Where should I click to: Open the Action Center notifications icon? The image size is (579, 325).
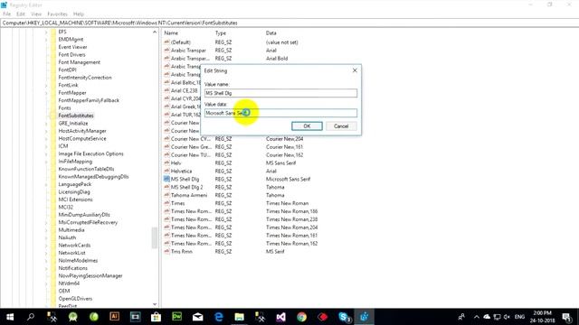coord(567,317)
